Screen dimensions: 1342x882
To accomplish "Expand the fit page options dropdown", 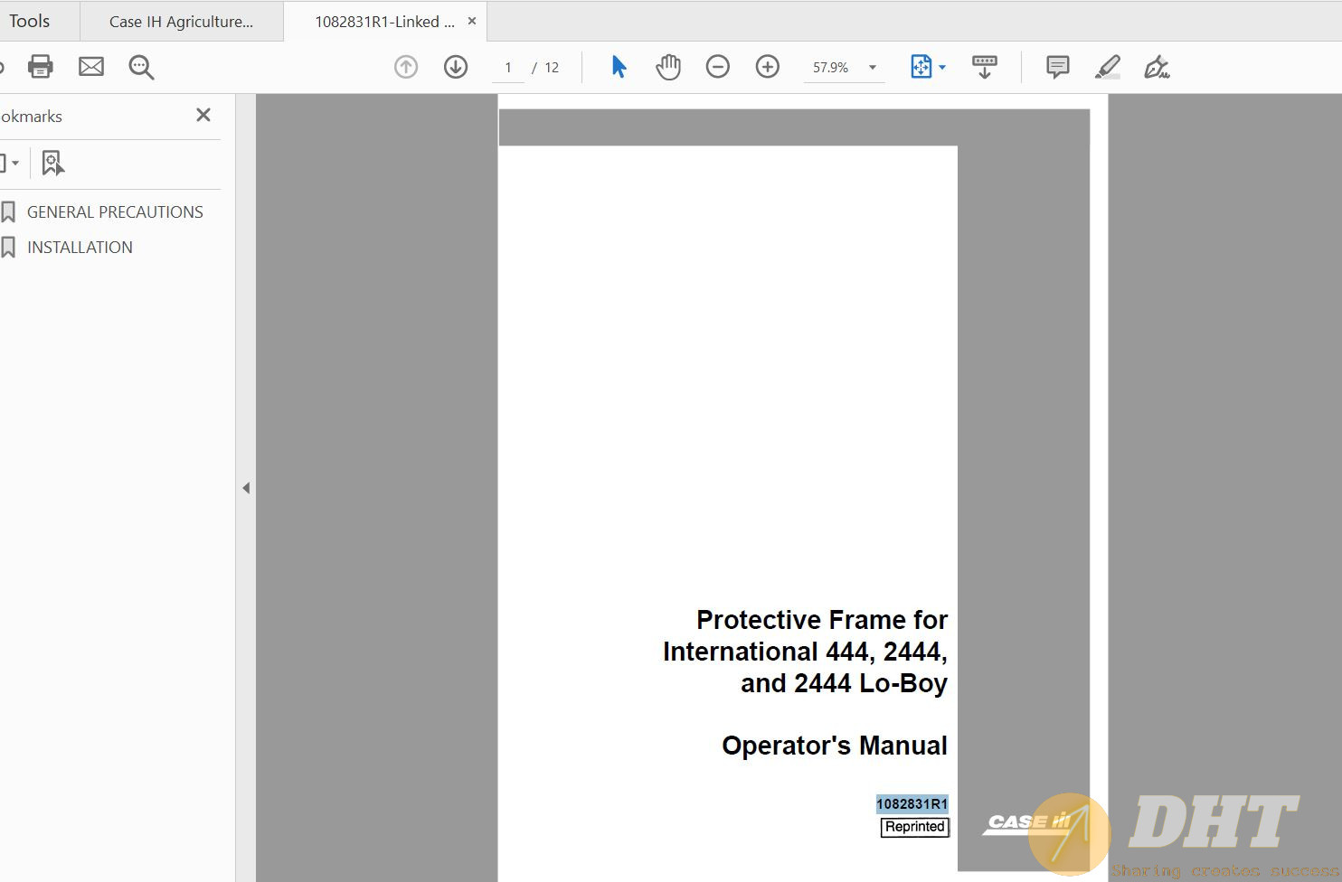I will coord(942,68).
